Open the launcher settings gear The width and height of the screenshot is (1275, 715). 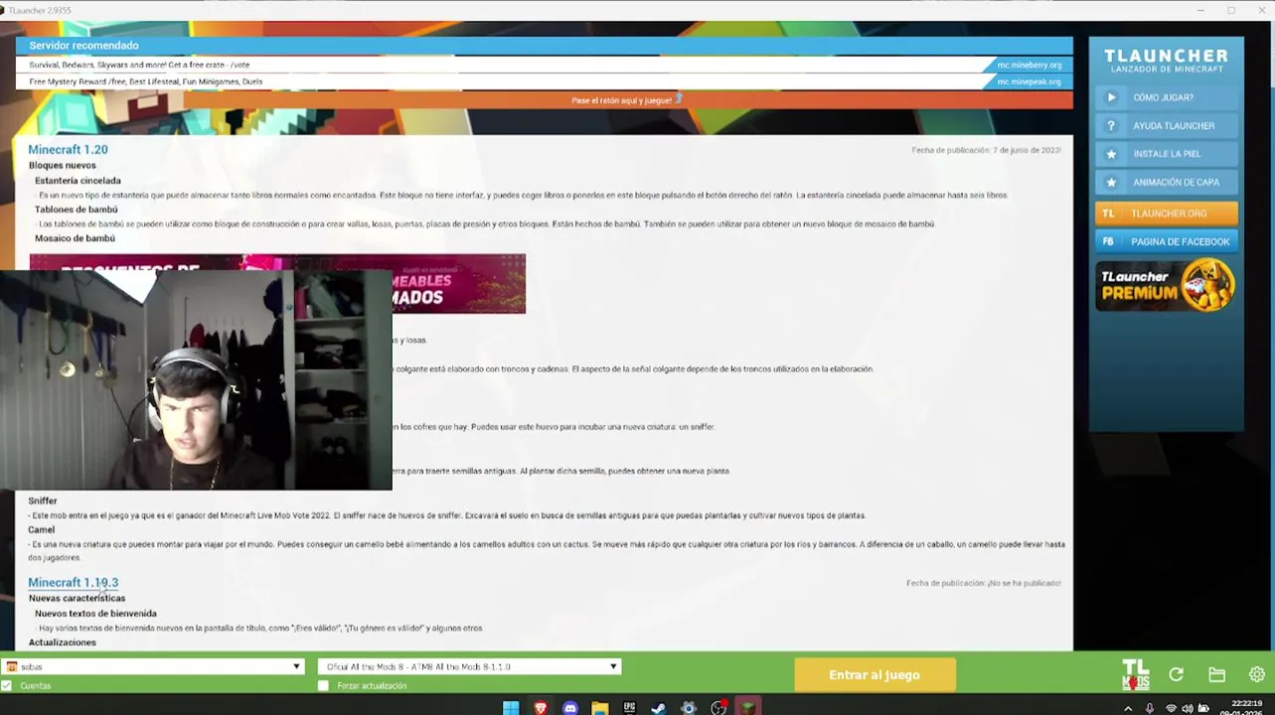(1257, 675)
